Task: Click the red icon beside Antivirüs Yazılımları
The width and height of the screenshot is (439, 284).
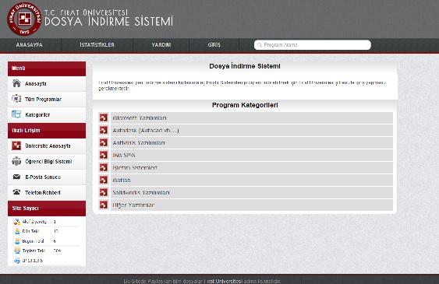Action: (x=104, y=142)
